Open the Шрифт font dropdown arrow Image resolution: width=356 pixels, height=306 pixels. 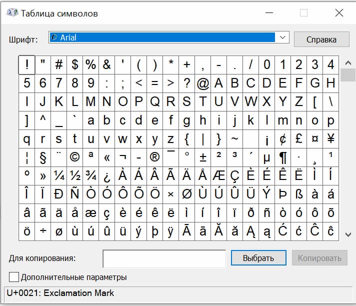click(x=282, y=37)
